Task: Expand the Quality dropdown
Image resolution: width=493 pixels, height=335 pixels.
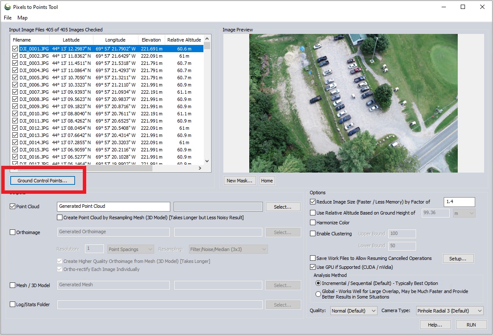Action: (x=353, y=311)
